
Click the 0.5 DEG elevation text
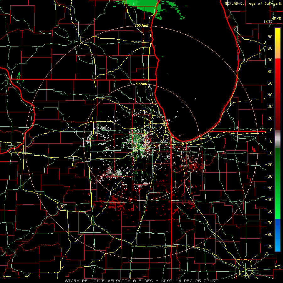(x=143, y=281)
